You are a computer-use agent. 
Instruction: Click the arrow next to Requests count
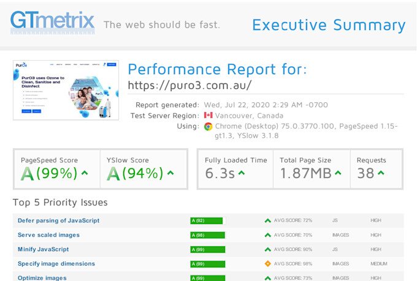point(381,173)
